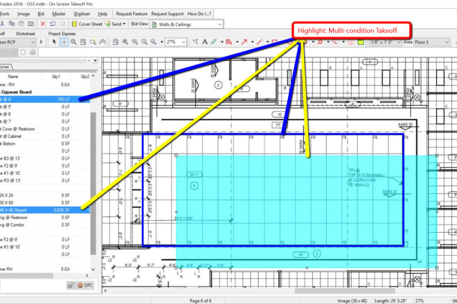Select the red arrow annotation tool
Screen dimensions: 457x304
pyautogui.click(x=244, y=42)
